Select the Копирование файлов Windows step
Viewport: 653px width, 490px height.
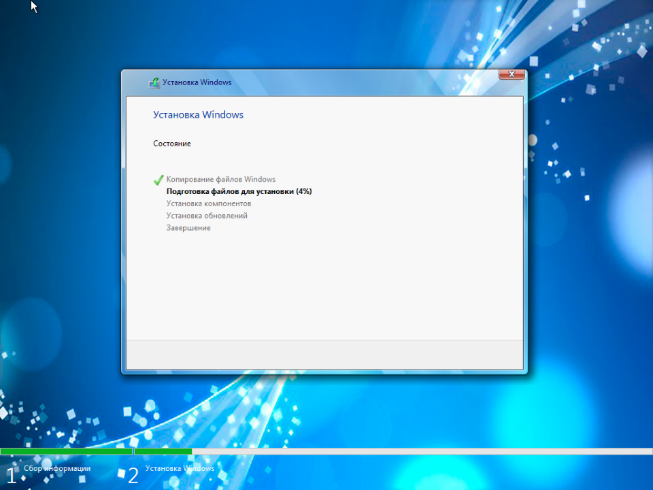[x=220, y=179]
